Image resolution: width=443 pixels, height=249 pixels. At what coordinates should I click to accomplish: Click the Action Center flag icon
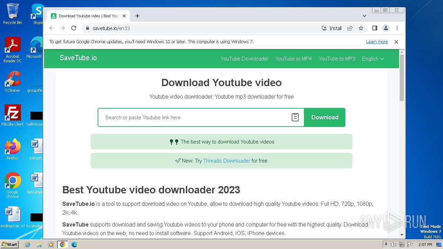409,245
